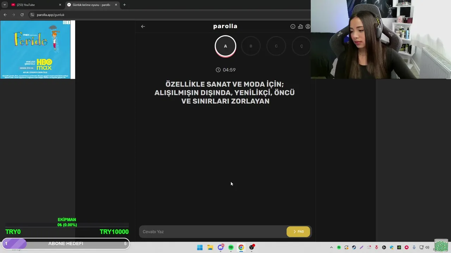Expand the Chrome tab search dropdown
The width and height of the screenshot is (451, 253).
pos(5,5)
